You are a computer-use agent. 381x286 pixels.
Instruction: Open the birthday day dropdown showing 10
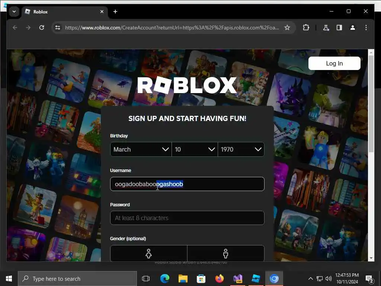[x=195, y=149]
